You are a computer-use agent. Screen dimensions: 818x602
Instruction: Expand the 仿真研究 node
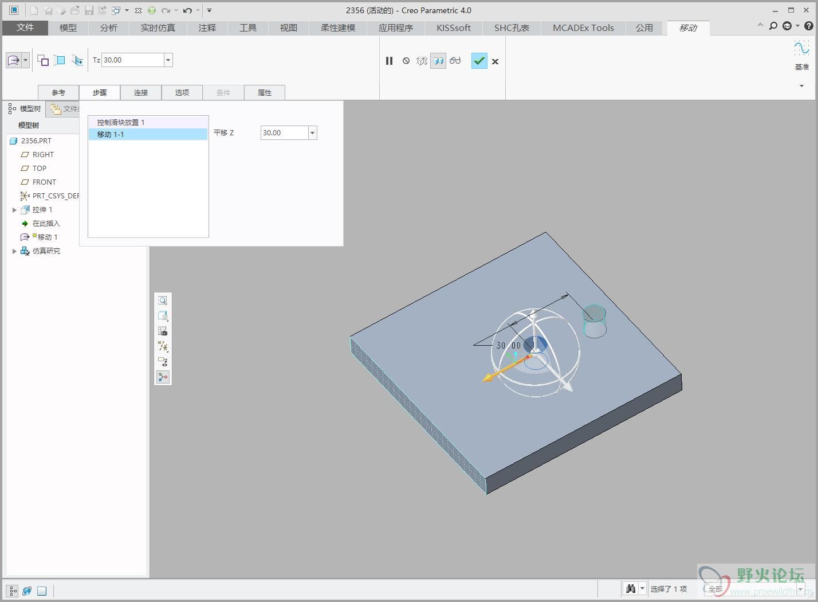click(x=14, y=251)
